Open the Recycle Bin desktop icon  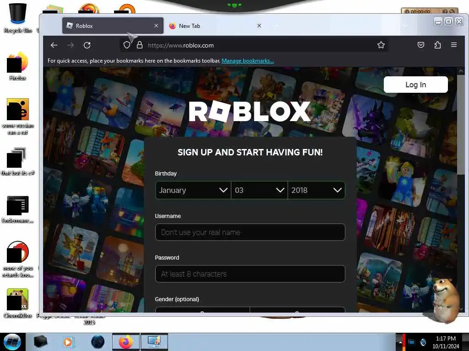18,17
